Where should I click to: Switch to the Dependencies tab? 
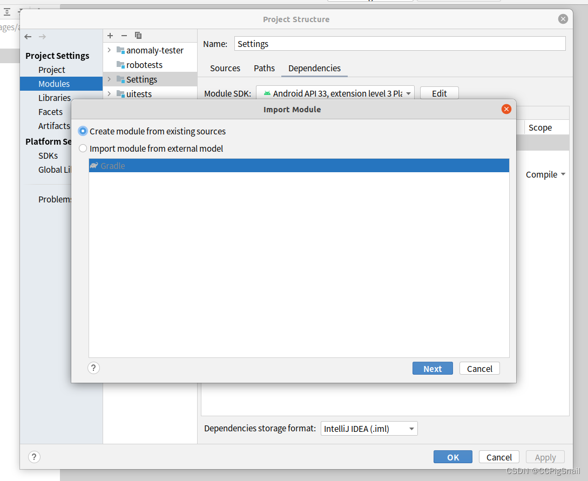pyautogui.click(x=314, y=68)
